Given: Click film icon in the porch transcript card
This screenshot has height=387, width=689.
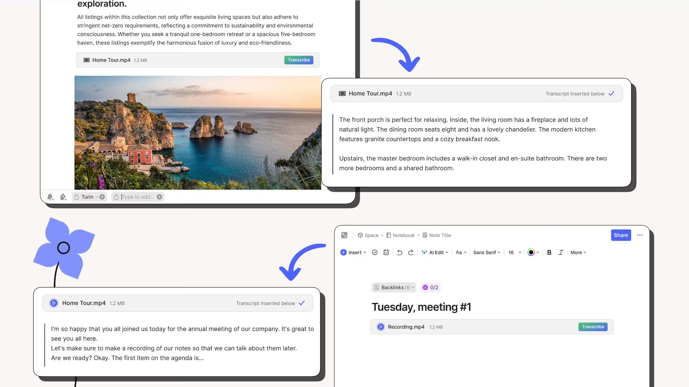Looking at the screenshot, I should coord(342,94).
